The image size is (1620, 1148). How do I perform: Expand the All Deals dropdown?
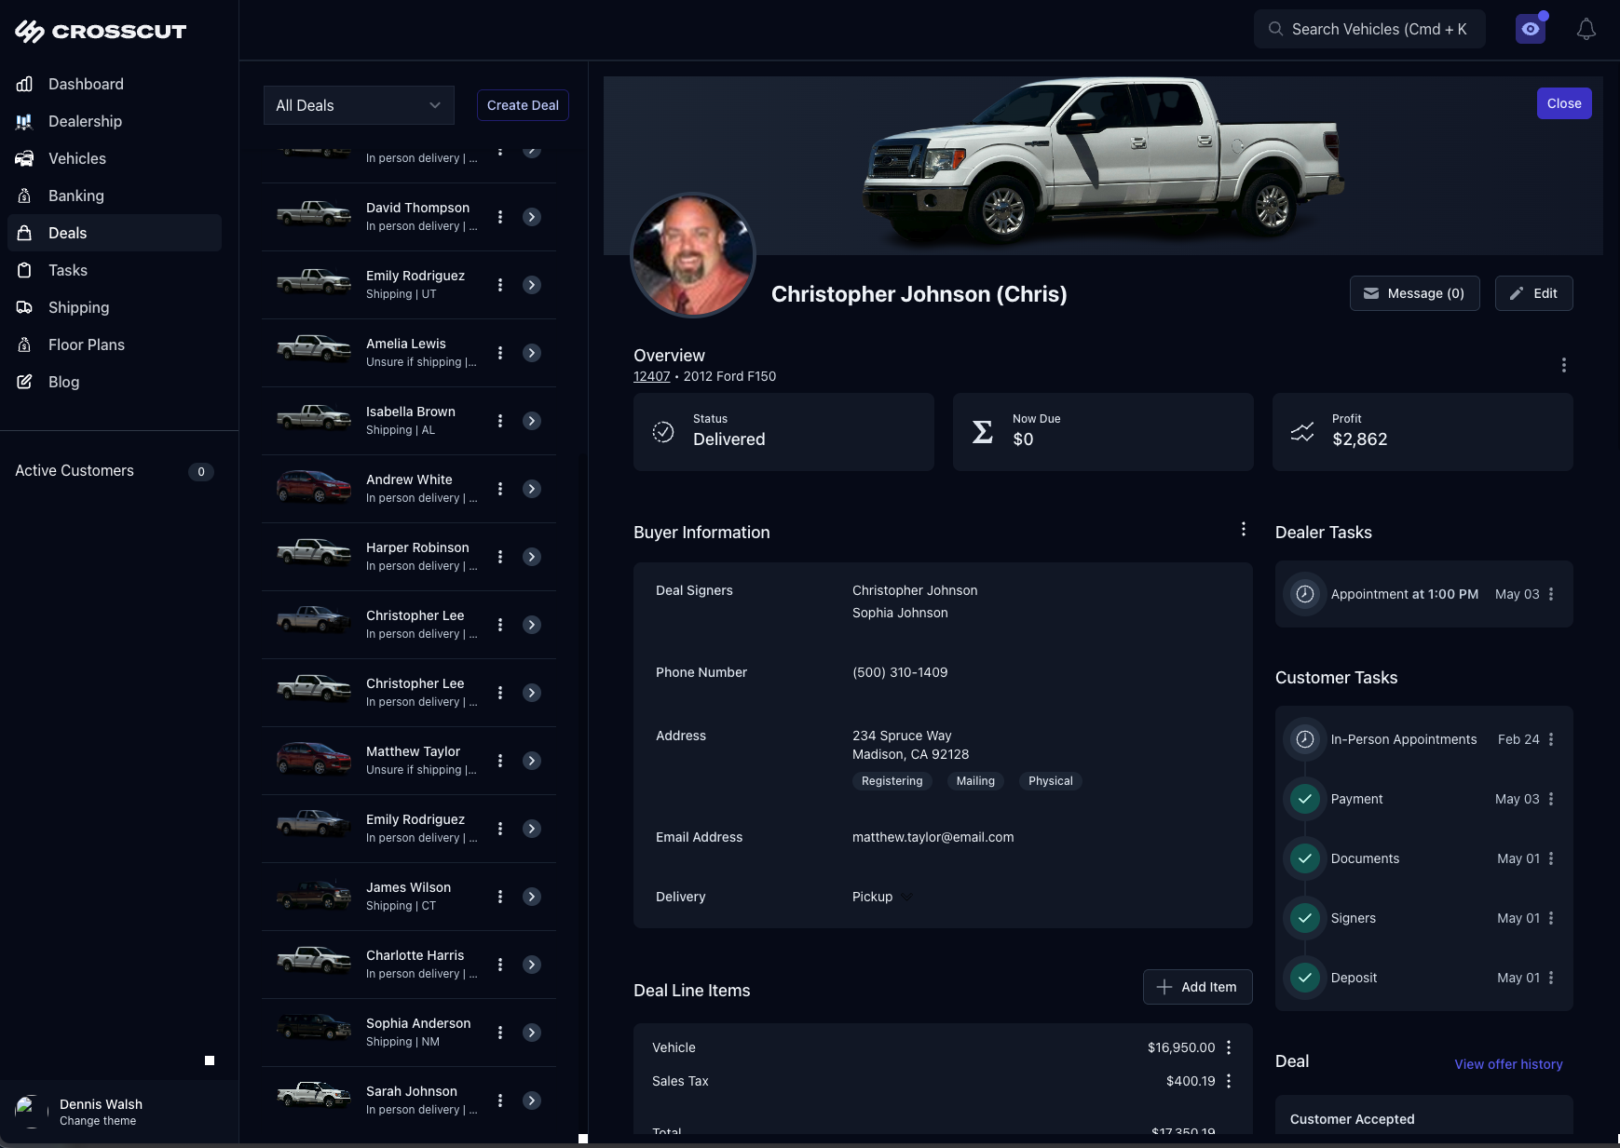coord(359,105)
